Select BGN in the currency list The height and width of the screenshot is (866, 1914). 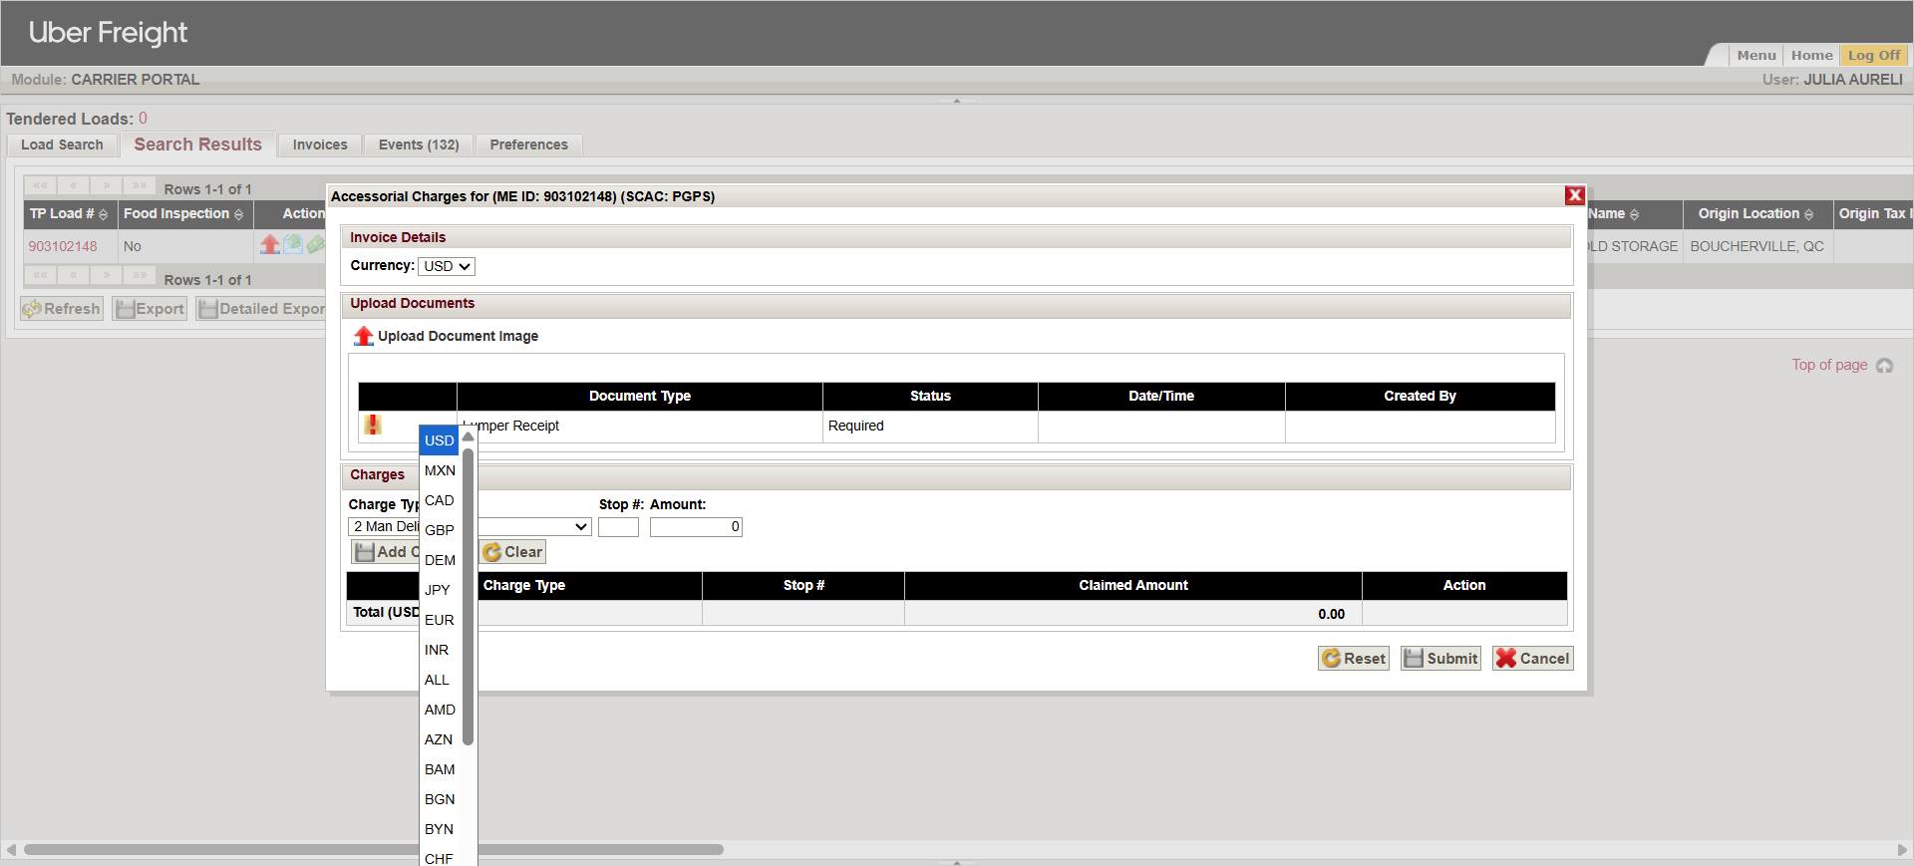439,799
